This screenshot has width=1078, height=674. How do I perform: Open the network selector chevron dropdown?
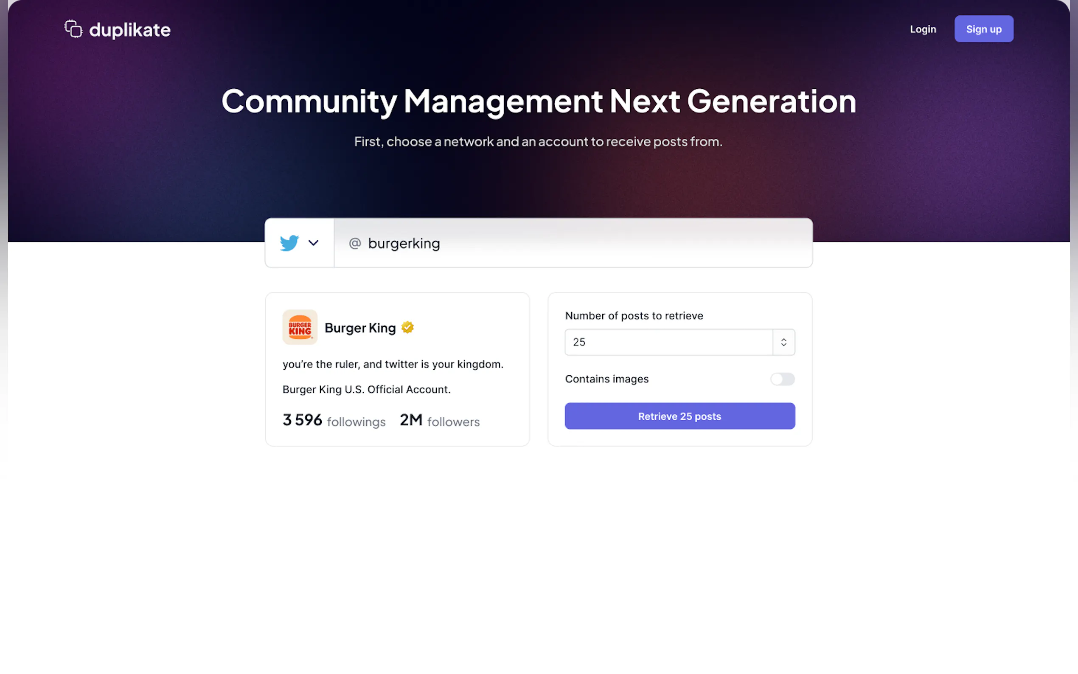pyautogui.click(x=313, y=243)
